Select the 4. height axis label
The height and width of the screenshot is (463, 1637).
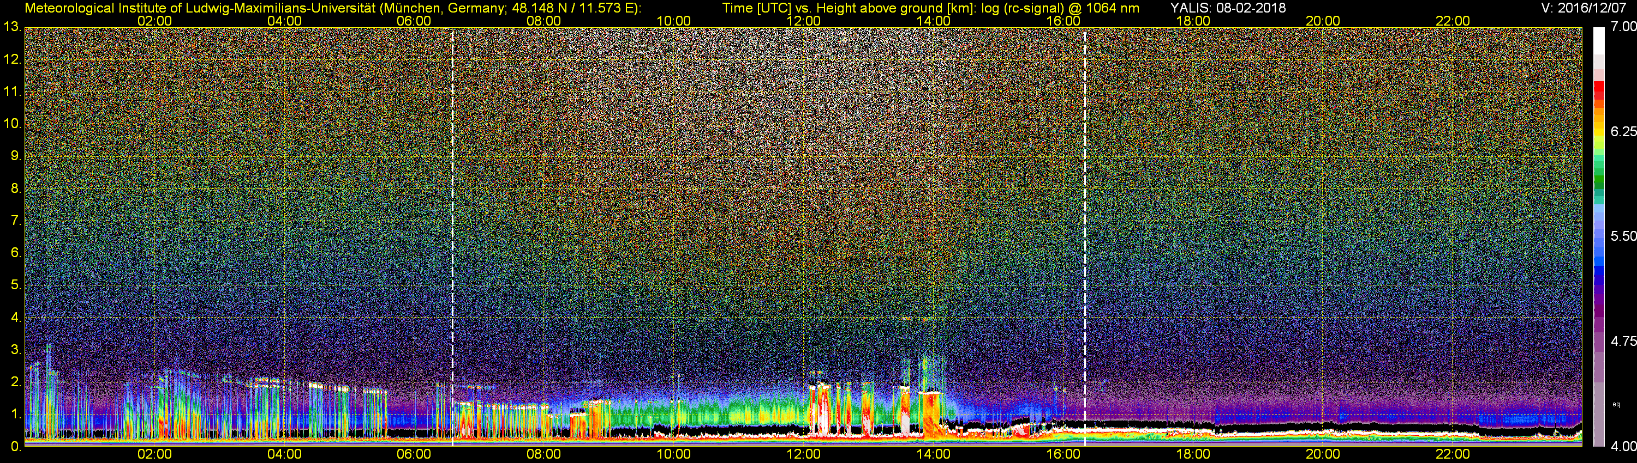pos(16,317)
